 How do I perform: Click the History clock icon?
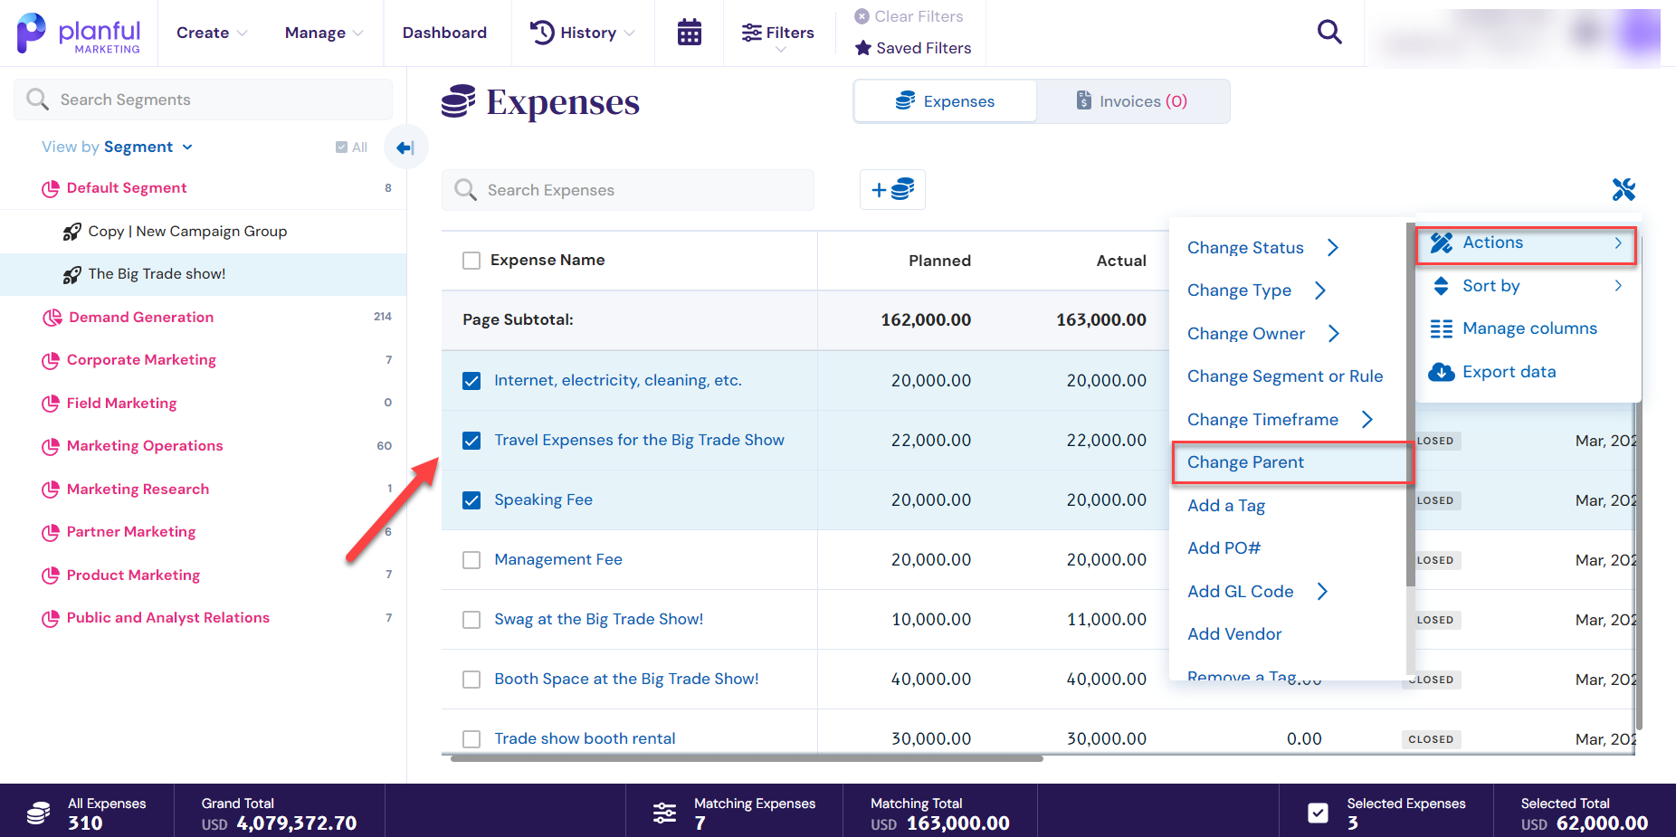542,33
